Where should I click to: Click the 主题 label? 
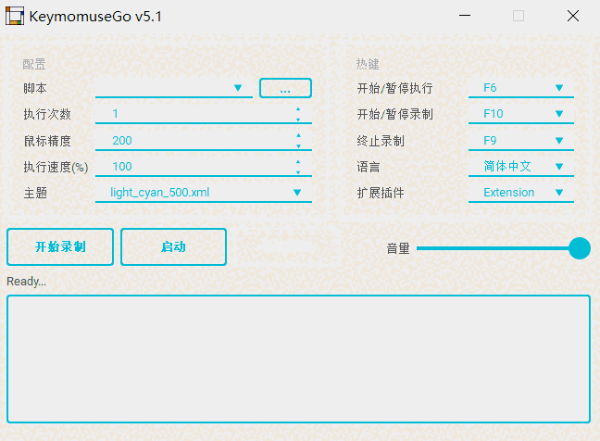pos(35,193)
